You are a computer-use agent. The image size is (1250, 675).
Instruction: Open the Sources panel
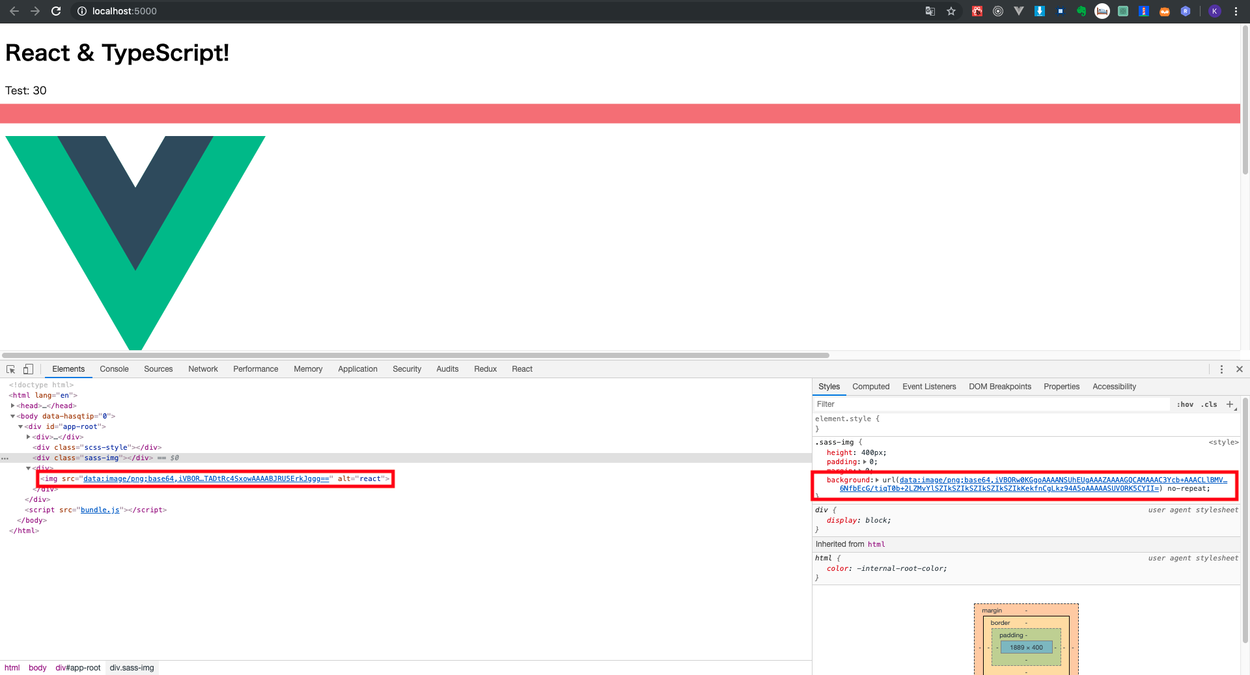(x=158, y=369)
